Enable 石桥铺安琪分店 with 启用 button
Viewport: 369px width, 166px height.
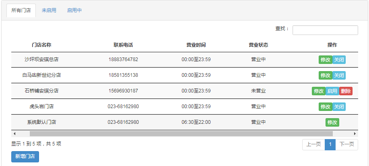pos(332,91)
